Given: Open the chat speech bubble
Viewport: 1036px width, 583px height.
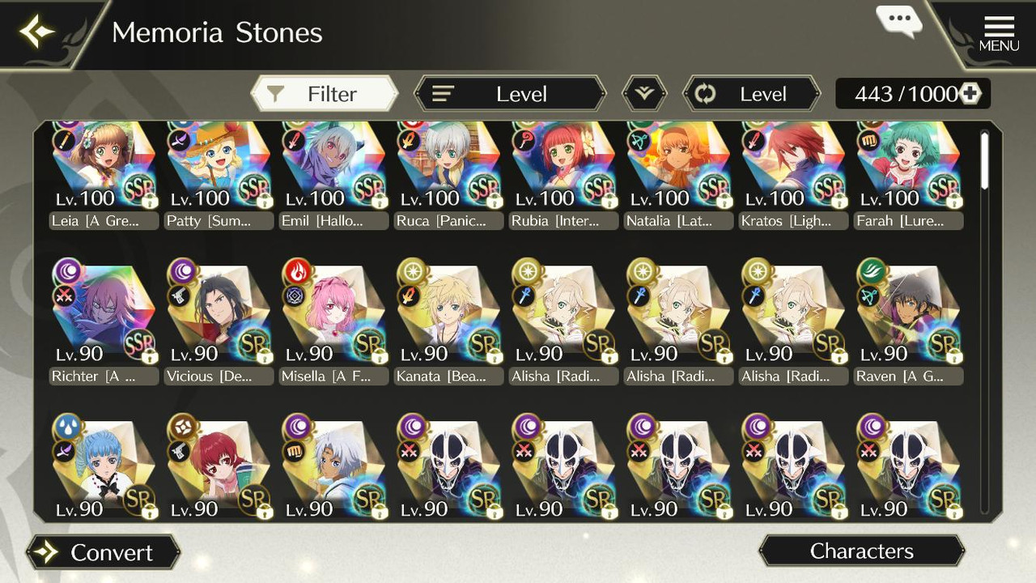Looking at the screenshot, I should tap(898, 21).
